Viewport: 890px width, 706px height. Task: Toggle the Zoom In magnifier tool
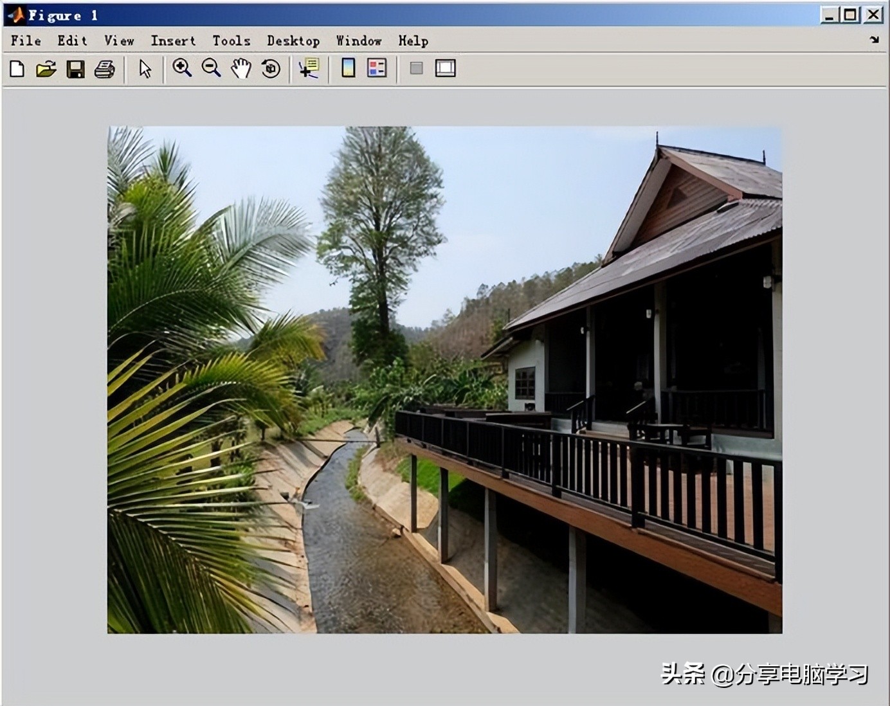pos(182,68)
